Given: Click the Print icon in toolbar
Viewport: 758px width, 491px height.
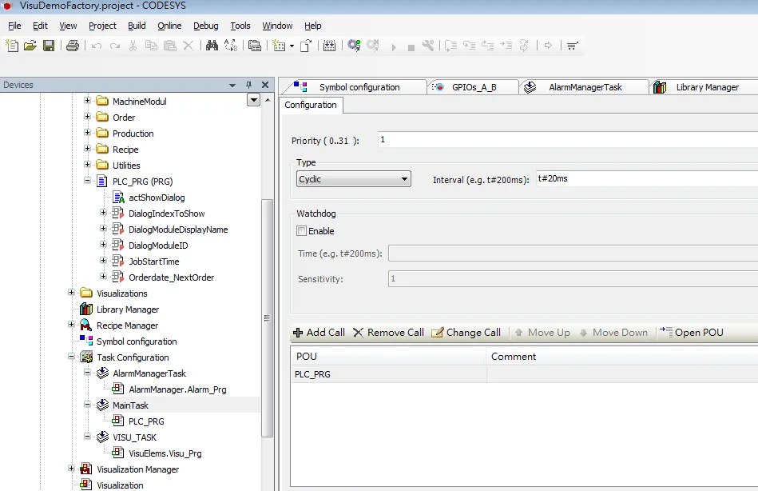Looking at the screenshot, I should pos(73,46).
